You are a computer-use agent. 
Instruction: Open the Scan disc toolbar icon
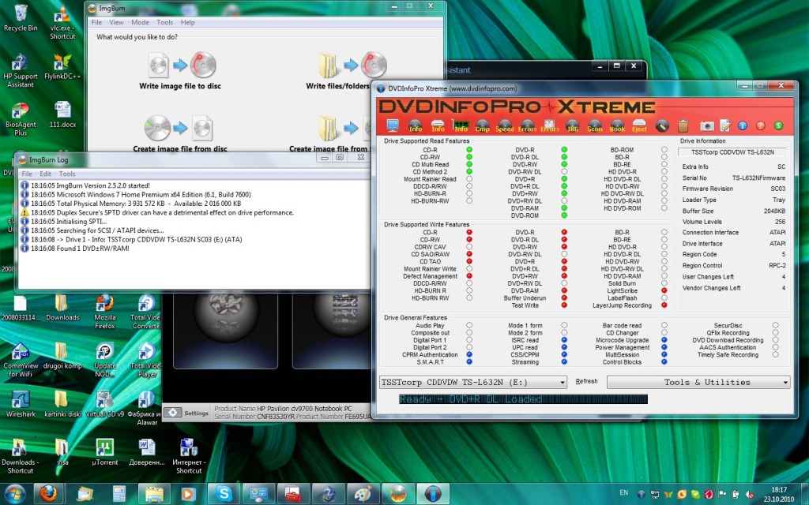(594, 125)
